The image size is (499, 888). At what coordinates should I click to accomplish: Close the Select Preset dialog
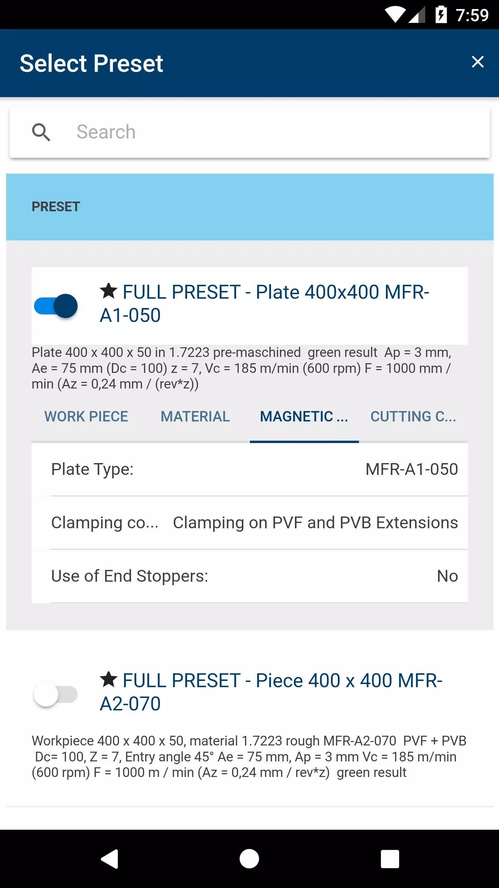point(478,62)
